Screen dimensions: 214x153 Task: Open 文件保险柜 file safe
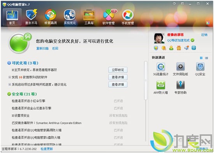tap(181, 69)
